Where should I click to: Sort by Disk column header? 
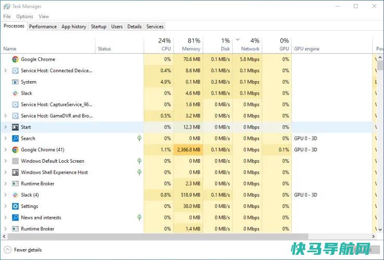click(218, 45)
